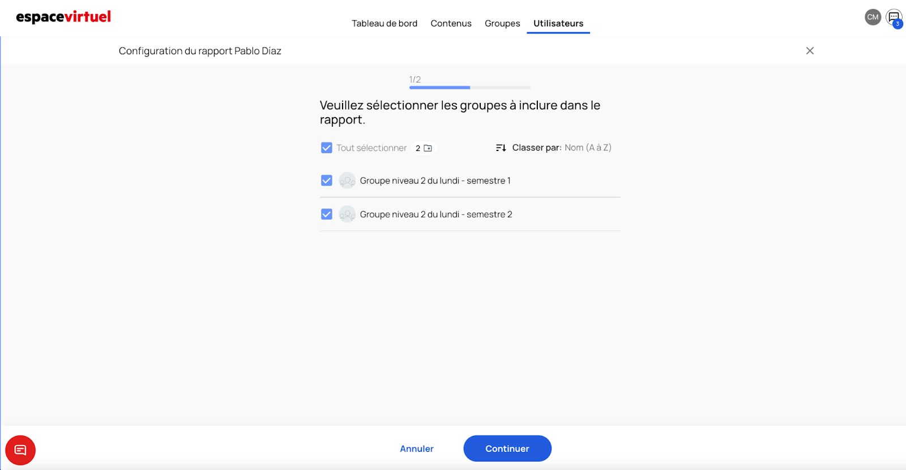Viewport: 906px width, 470px height.
Task: Open the Groupes tab
Action: (502, 23)
